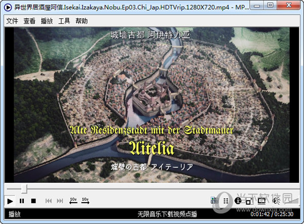Toggle fullscreen mode icon

pyautogui.click(x=249, y=201)
